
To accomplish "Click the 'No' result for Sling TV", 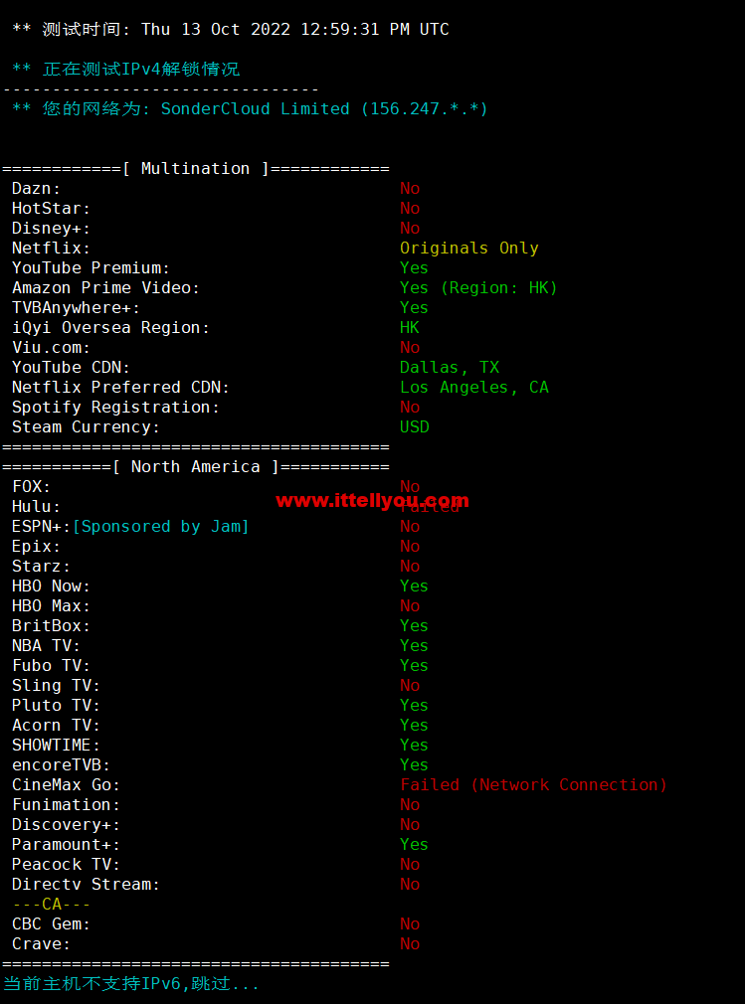I will 410,685.
